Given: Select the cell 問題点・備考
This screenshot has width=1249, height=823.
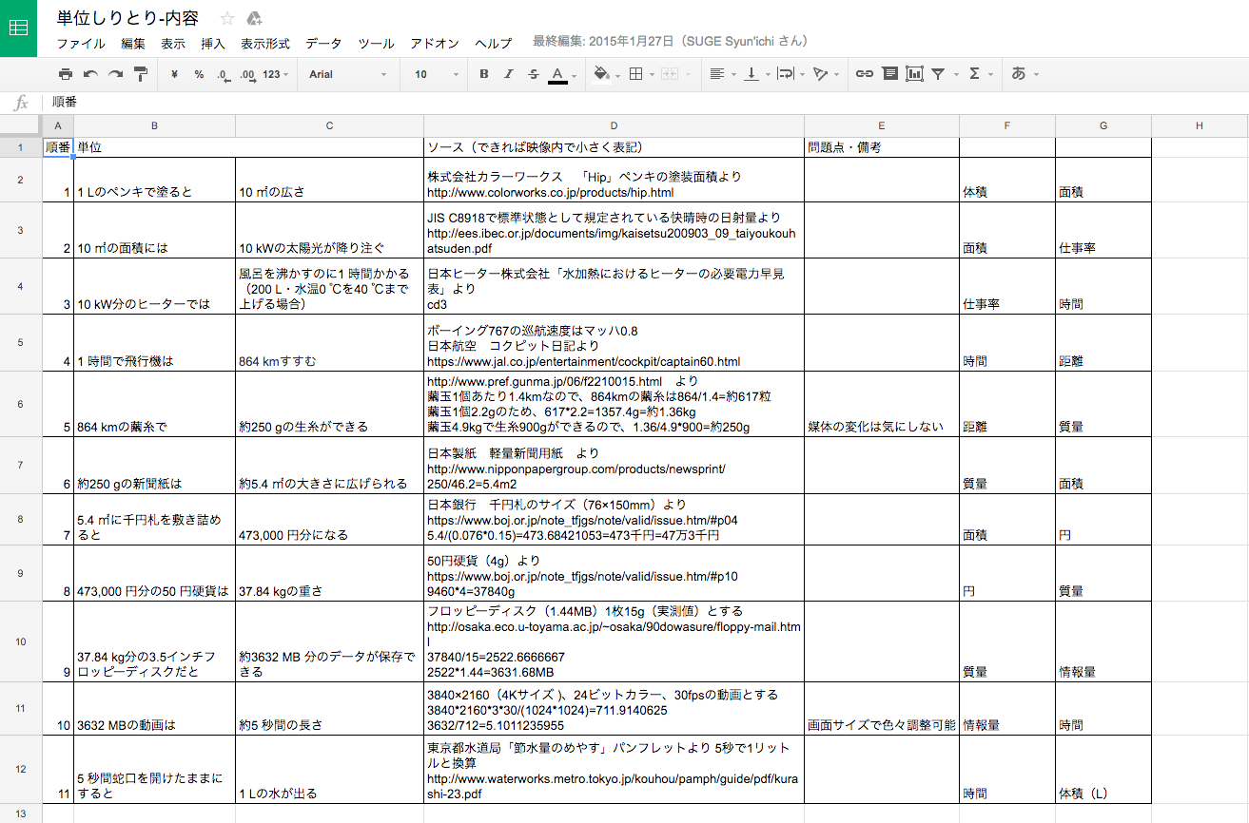Looking at the screenshot, I should pyautogui.click(x=882, y=147).
